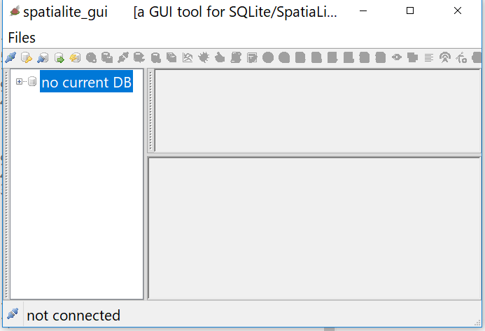Click the blue plug connect-database toolbar icon
485x331 pixels.
[x=10, y=57]
